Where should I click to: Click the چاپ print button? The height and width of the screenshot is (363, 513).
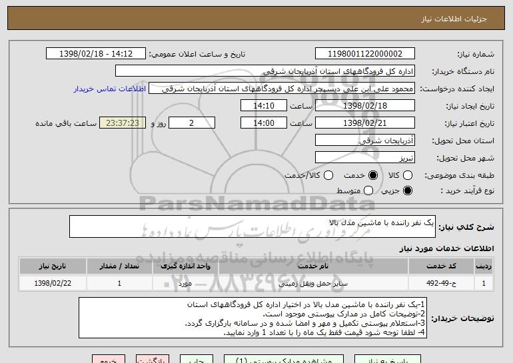pos(197,360)
